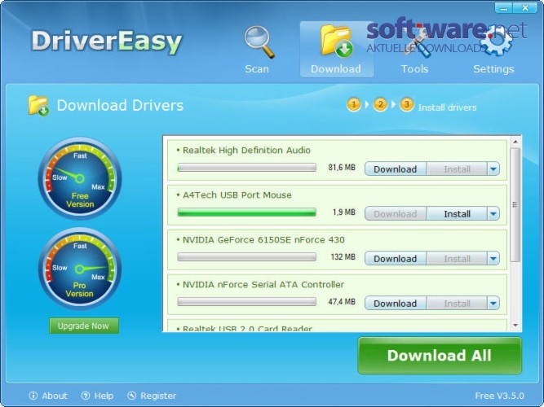The height and width of the screenshot is (407, 544).
Task: Select step 1 circle indicator
Action: (353, 104)
